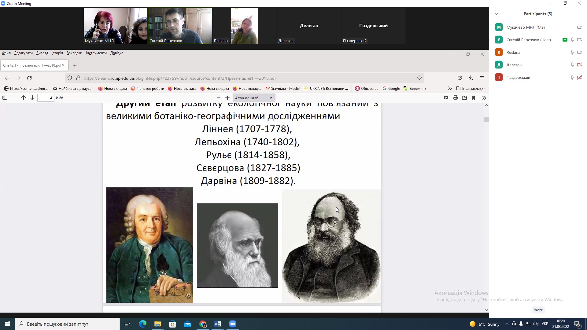The width and height of the screenshot is (587, 330).
Task: Bookmark this page with the star
Action: click(419, 78)
